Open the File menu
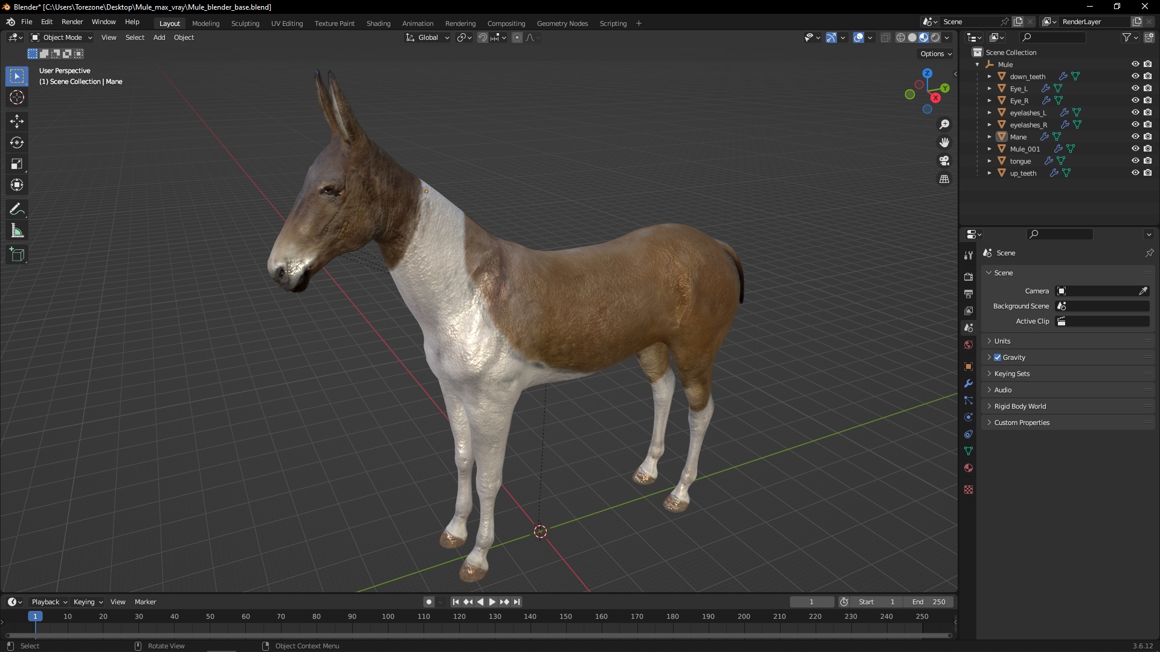The height and width of the screenshot is (652, 1160). (27, 22)
